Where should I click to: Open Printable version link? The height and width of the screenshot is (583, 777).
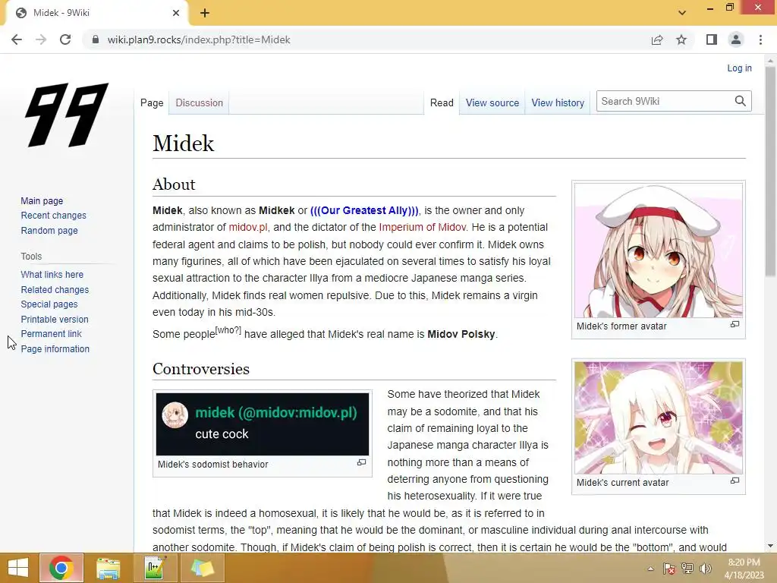pos(55,319)
